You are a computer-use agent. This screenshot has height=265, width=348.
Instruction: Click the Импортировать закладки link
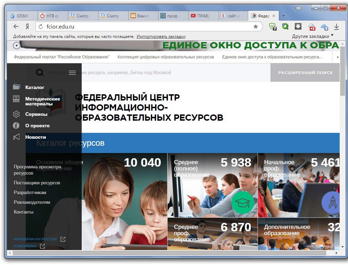pos(161,37)
